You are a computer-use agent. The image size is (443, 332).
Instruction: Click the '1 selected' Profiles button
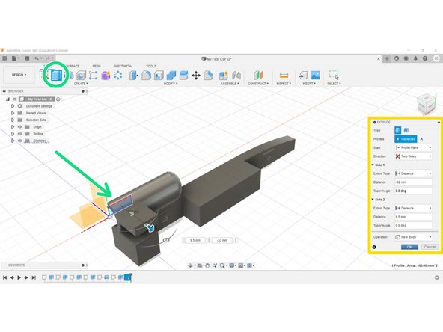click(x=406, y=139)
